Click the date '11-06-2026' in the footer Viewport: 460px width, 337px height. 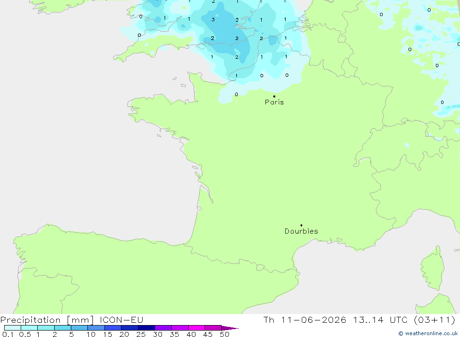[313, 320]
